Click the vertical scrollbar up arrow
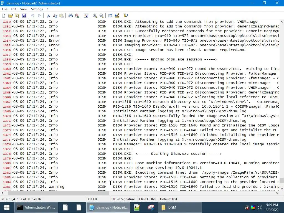The width and height of the screenshot is (284, 213). [281, 22]
